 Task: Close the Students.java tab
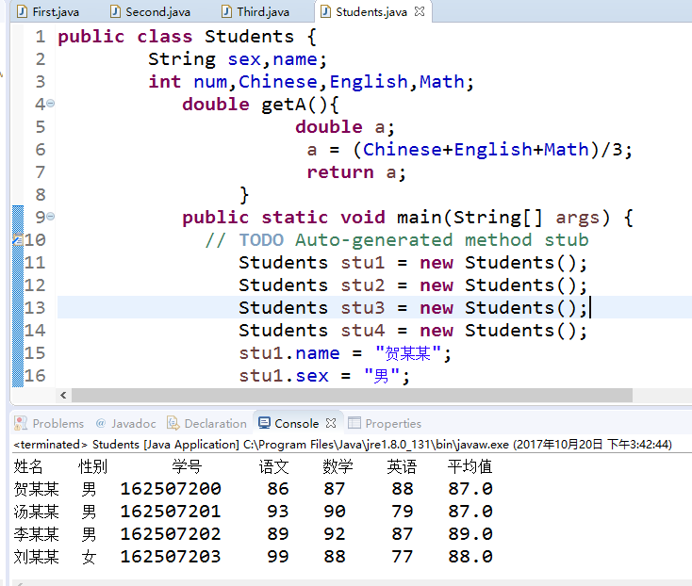coord(420,11)
